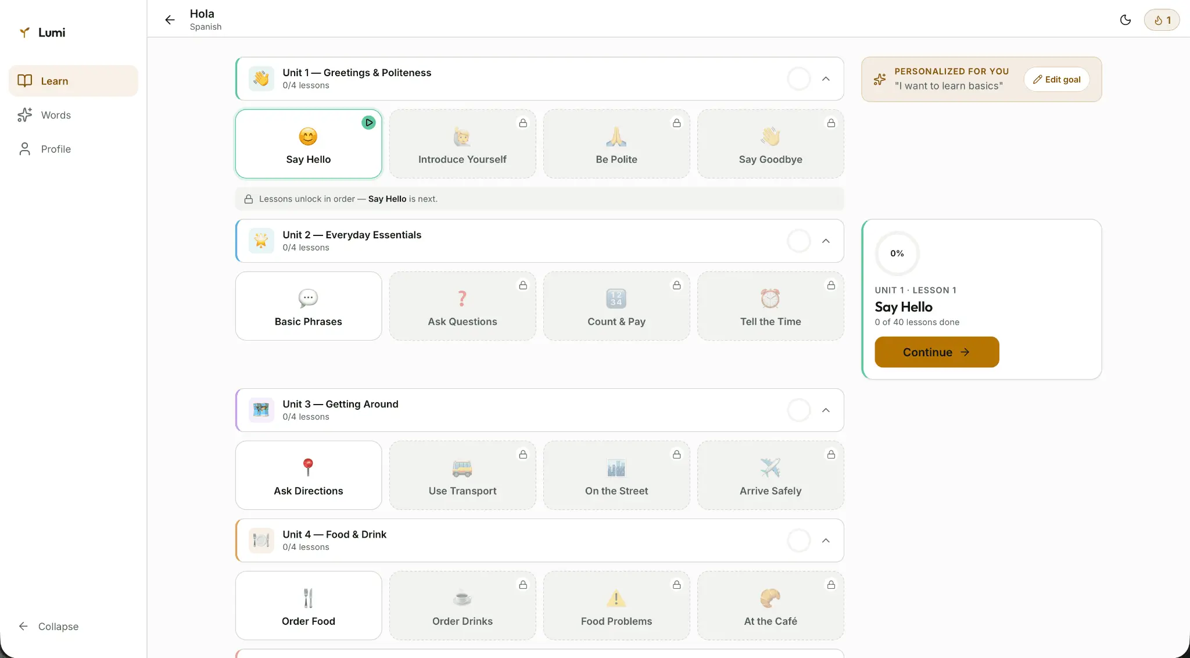Click the 0% overall progress circle
Image resolution: width=1190 pixels, height=658 pixels.
[x=897, y=253]
